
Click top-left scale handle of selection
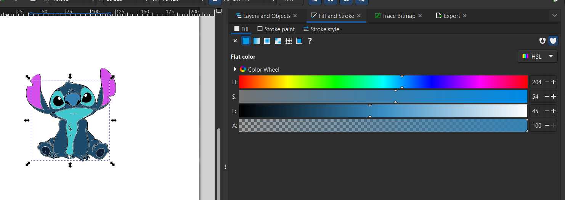point(28,77)
